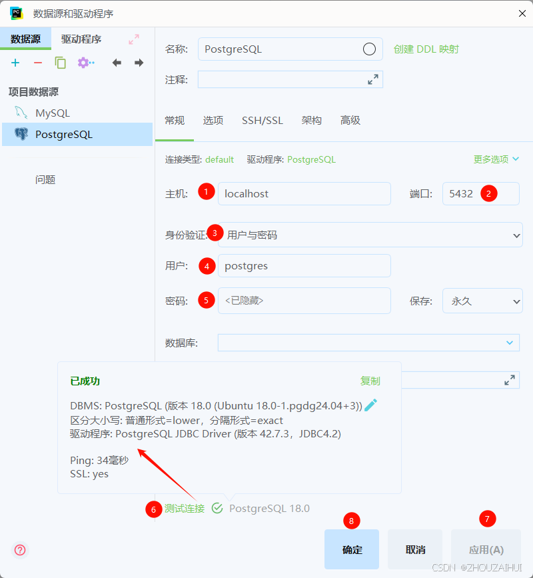This screenshot has width=533, height=578.
Task: Click the plus icon to add data source
Action: pyautogui.click(x=15, y=63)
